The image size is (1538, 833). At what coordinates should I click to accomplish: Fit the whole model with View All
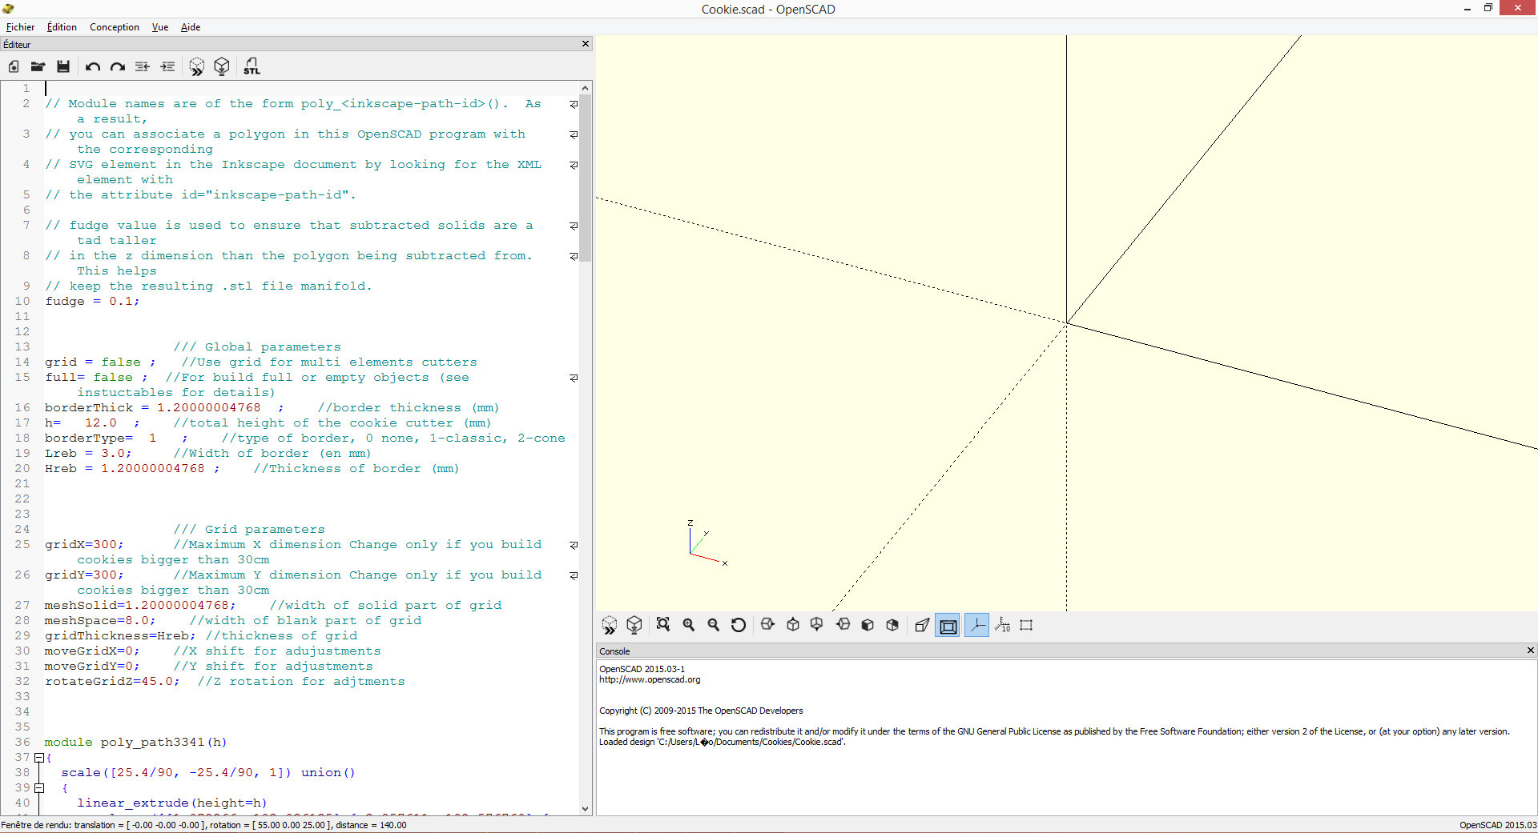[x=663, y=625]
